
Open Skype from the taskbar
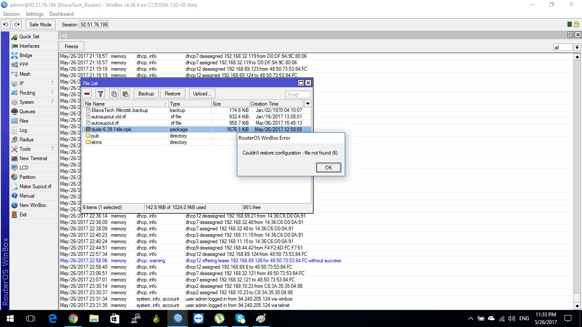240,318
